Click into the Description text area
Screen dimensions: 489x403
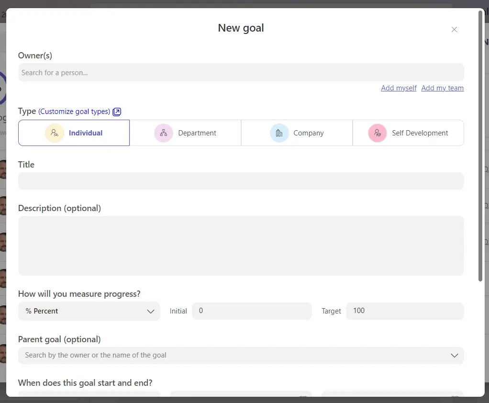241,246
